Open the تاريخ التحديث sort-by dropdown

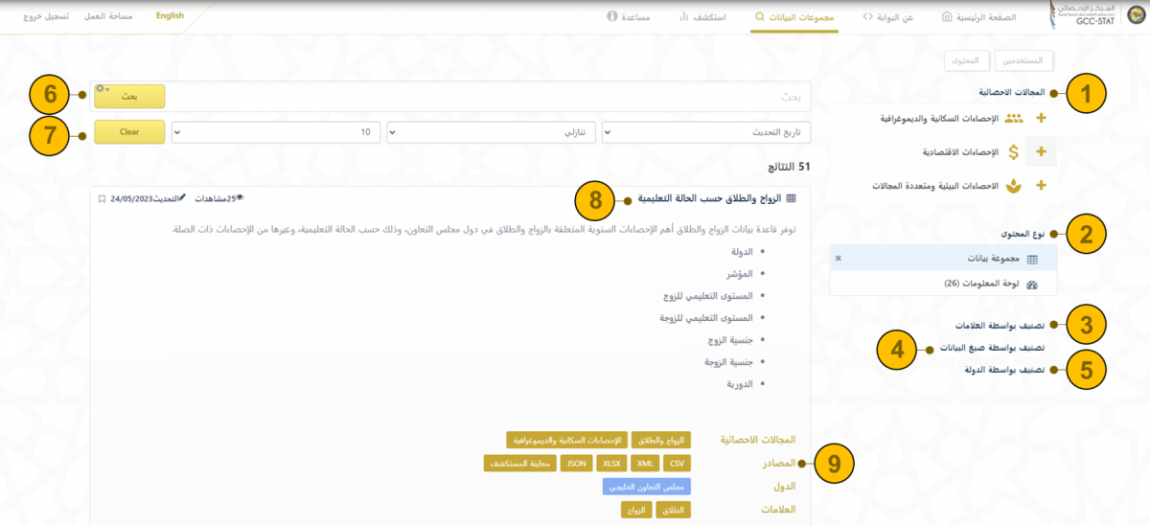pyautogui.click(x=706, y=131)
